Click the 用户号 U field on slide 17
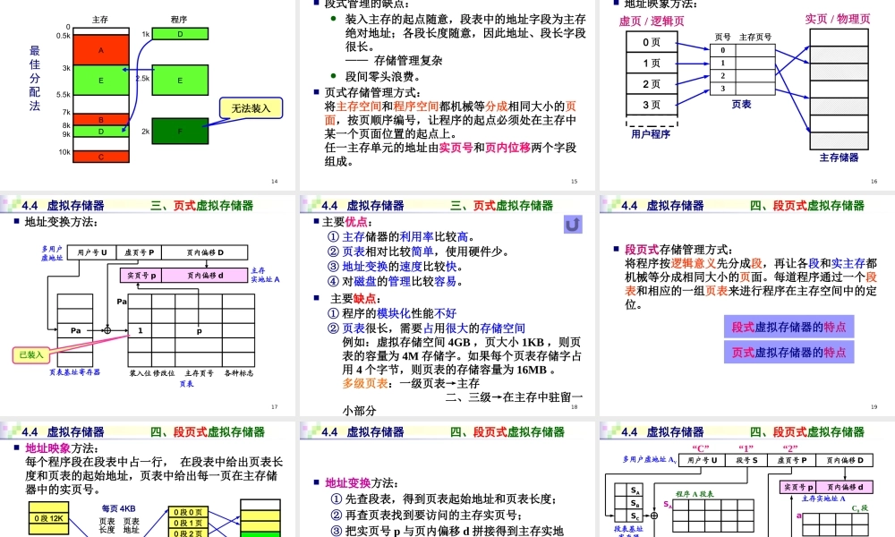The width and height of the screenshot is (895, 537). click(x=91, y=252)
